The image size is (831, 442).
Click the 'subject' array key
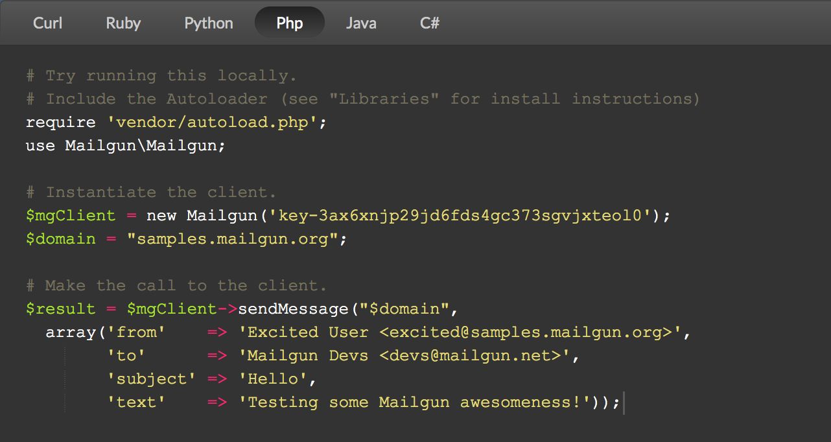tap(151, 379)
